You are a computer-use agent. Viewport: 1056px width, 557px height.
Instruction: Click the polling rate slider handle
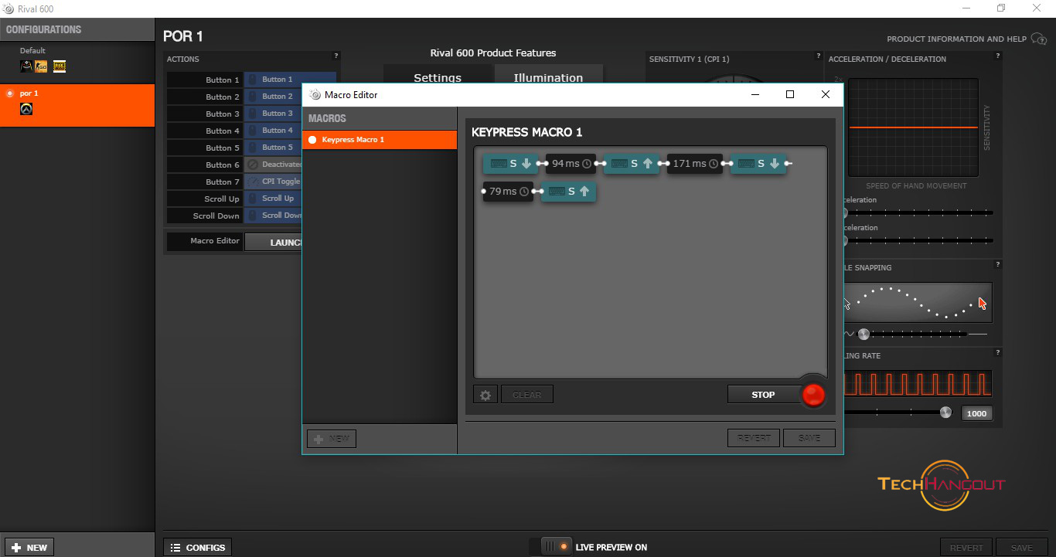pos(945,413)
